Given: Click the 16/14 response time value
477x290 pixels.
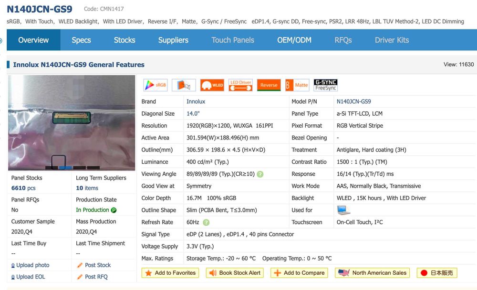Looking at the screenshot, I should point(365,174).
